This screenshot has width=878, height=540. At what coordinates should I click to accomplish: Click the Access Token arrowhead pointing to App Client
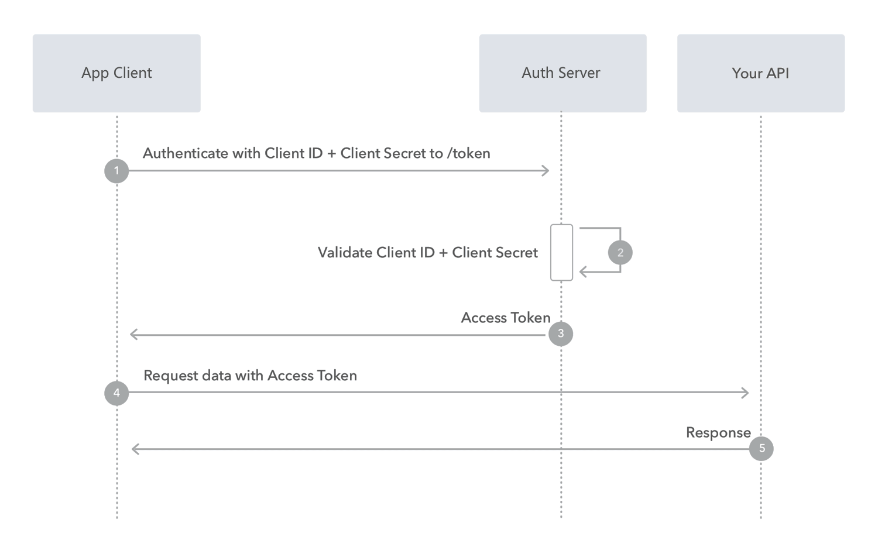tap(134, 335)
